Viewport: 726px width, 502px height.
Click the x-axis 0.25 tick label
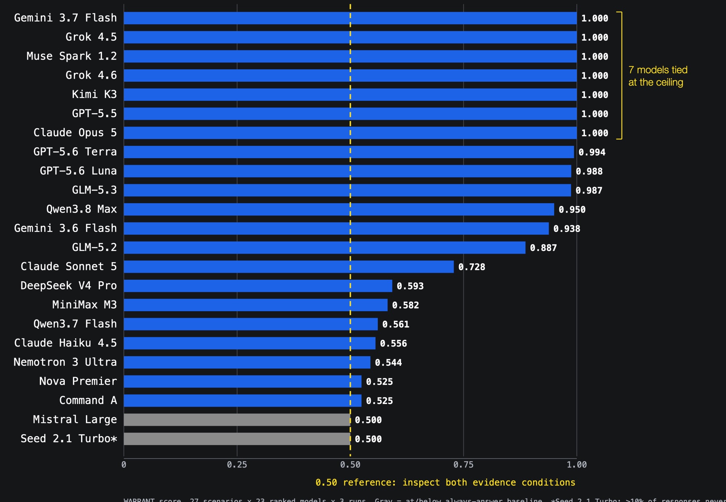[237, 465]
